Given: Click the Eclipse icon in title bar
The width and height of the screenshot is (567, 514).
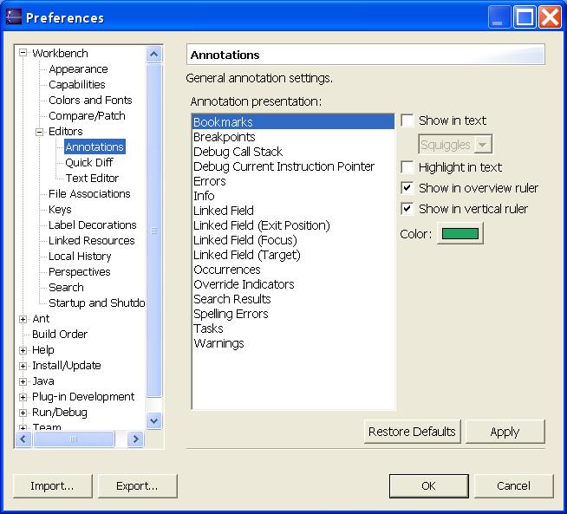Looking at the screenshot, I should coord(13,17).
